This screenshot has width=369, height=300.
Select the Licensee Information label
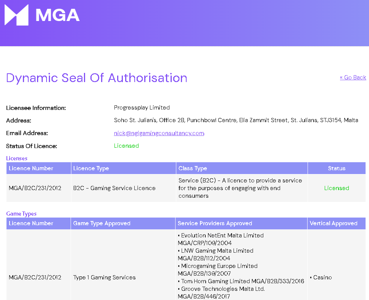tap(36, 108)
